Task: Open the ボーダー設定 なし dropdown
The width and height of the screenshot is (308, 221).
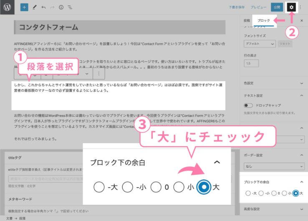Action: click(274, 166)
